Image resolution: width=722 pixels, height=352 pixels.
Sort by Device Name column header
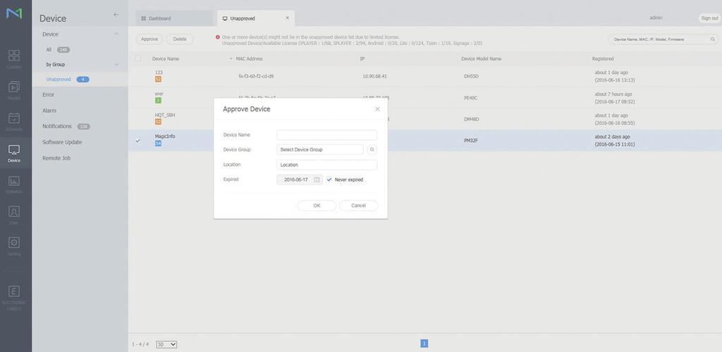(166, 59)
